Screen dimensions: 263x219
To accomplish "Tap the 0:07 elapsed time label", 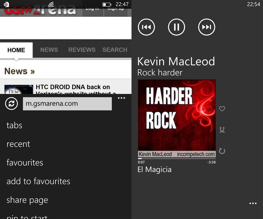I will click(141, 162).
